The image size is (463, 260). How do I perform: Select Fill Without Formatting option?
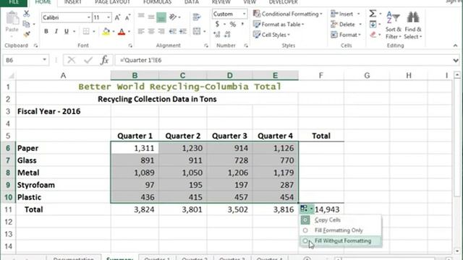pyautogui.click(x=341, y=240)
